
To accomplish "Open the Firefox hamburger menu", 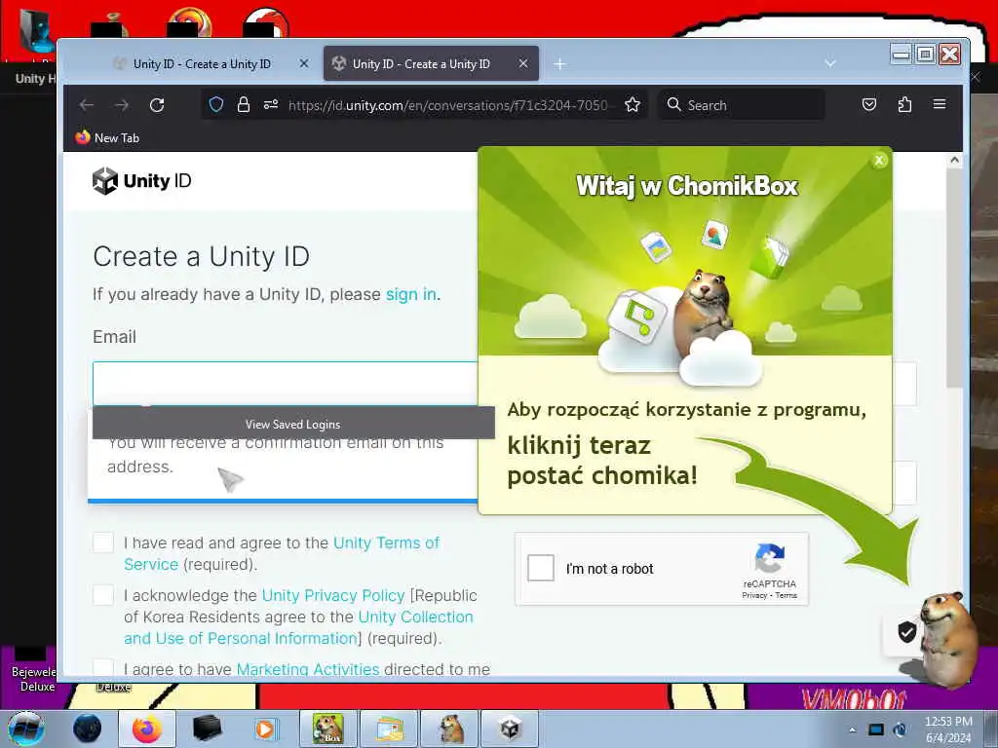I will click(x=940, y=103).
